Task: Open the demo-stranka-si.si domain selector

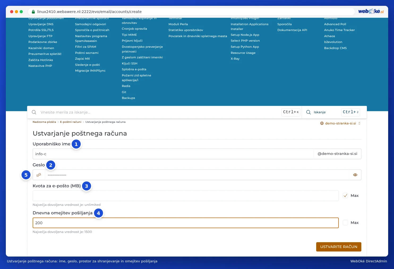Action: tap(340, 123)
